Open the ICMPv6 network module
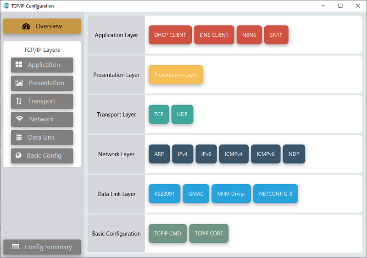Viewport: 367px width, 258px height. [266, 154]
